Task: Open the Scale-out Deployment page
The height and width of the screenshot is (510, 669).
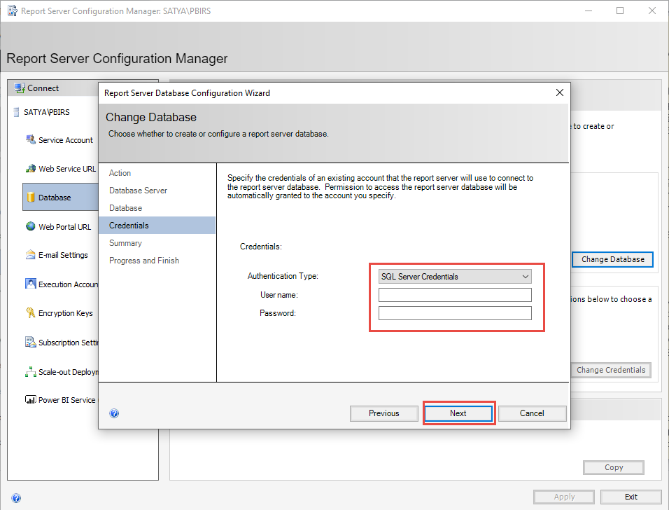Action: tap(65, 371)
